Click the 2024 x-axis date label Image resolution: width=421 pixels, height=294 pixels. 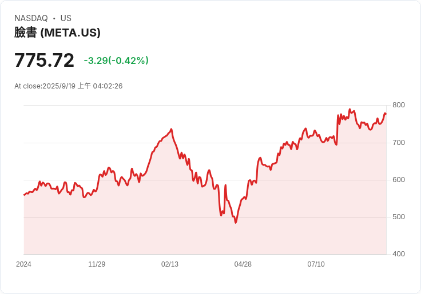pos(23,264)
